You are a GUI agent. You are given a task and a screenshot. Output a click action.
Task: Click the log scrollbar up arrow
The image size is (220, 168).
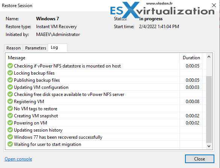pos(209,57)
